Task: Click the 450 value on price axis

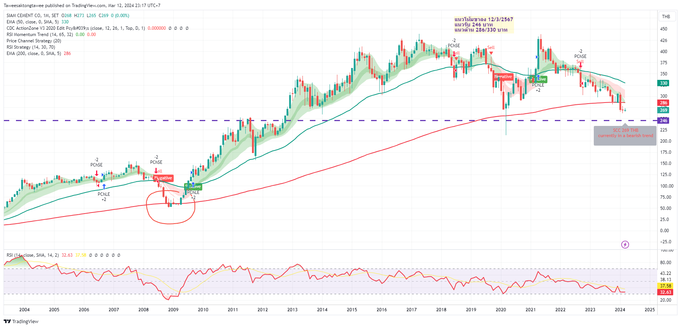Action: click(664, 29)
